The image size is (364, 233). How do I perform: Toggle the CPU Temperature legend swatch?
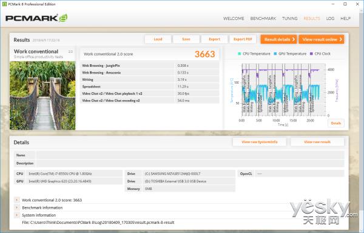(x=240, y=53)
